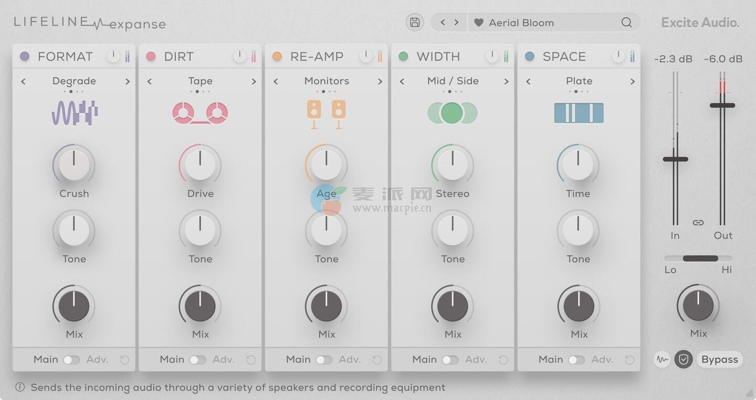Go to the previous preset
The image size is (756, 400).
tap(443, 23)
